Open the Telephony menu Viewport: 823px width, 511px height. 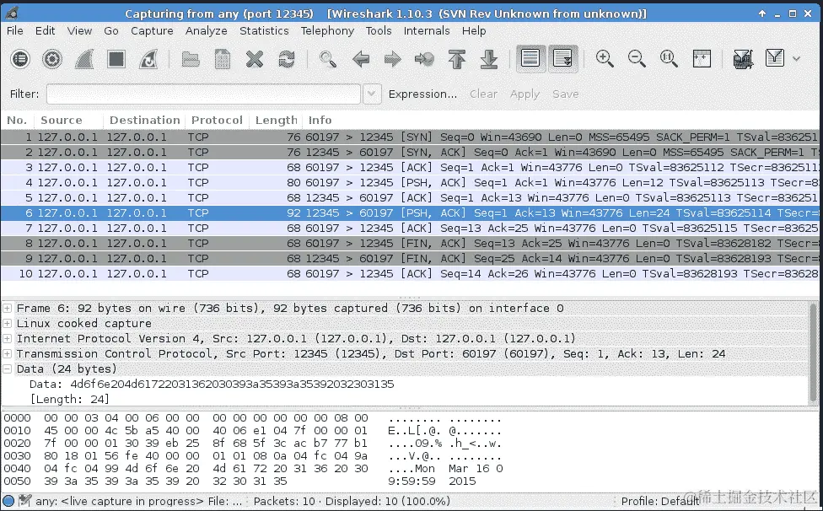(x=327, y=31)
